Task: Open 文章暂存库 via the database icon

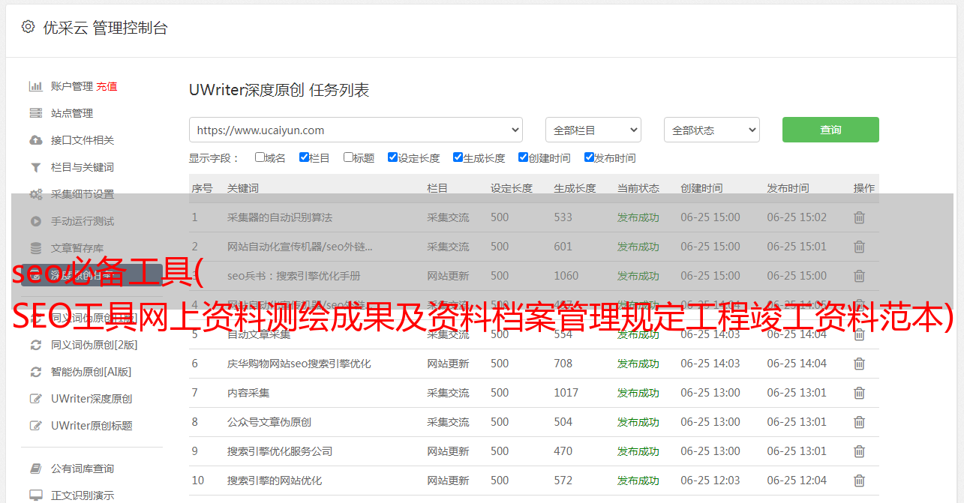Action: pos(35,248)
